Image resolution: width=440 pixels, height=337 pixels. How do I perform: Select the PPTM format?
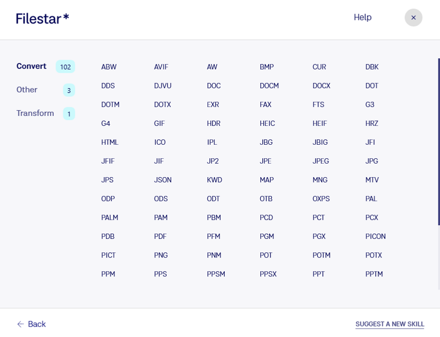pyautogui.click(x=374, y=274)
